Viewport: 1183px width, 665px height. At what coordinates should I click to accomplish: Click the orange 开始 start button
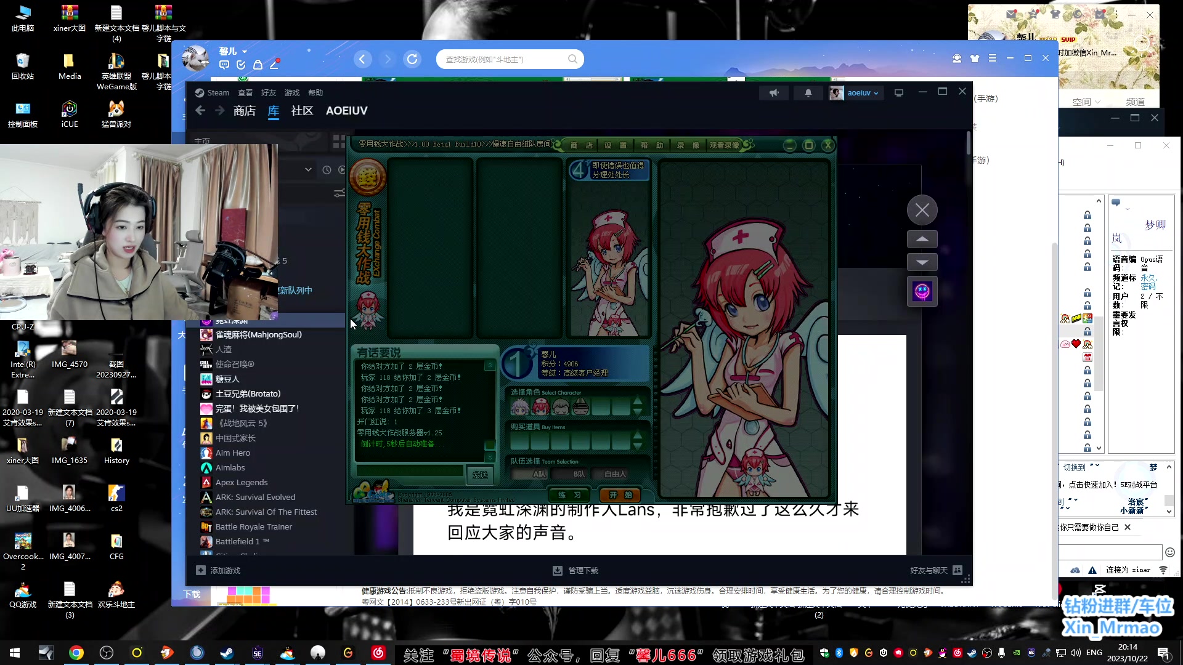coord(620,495)
